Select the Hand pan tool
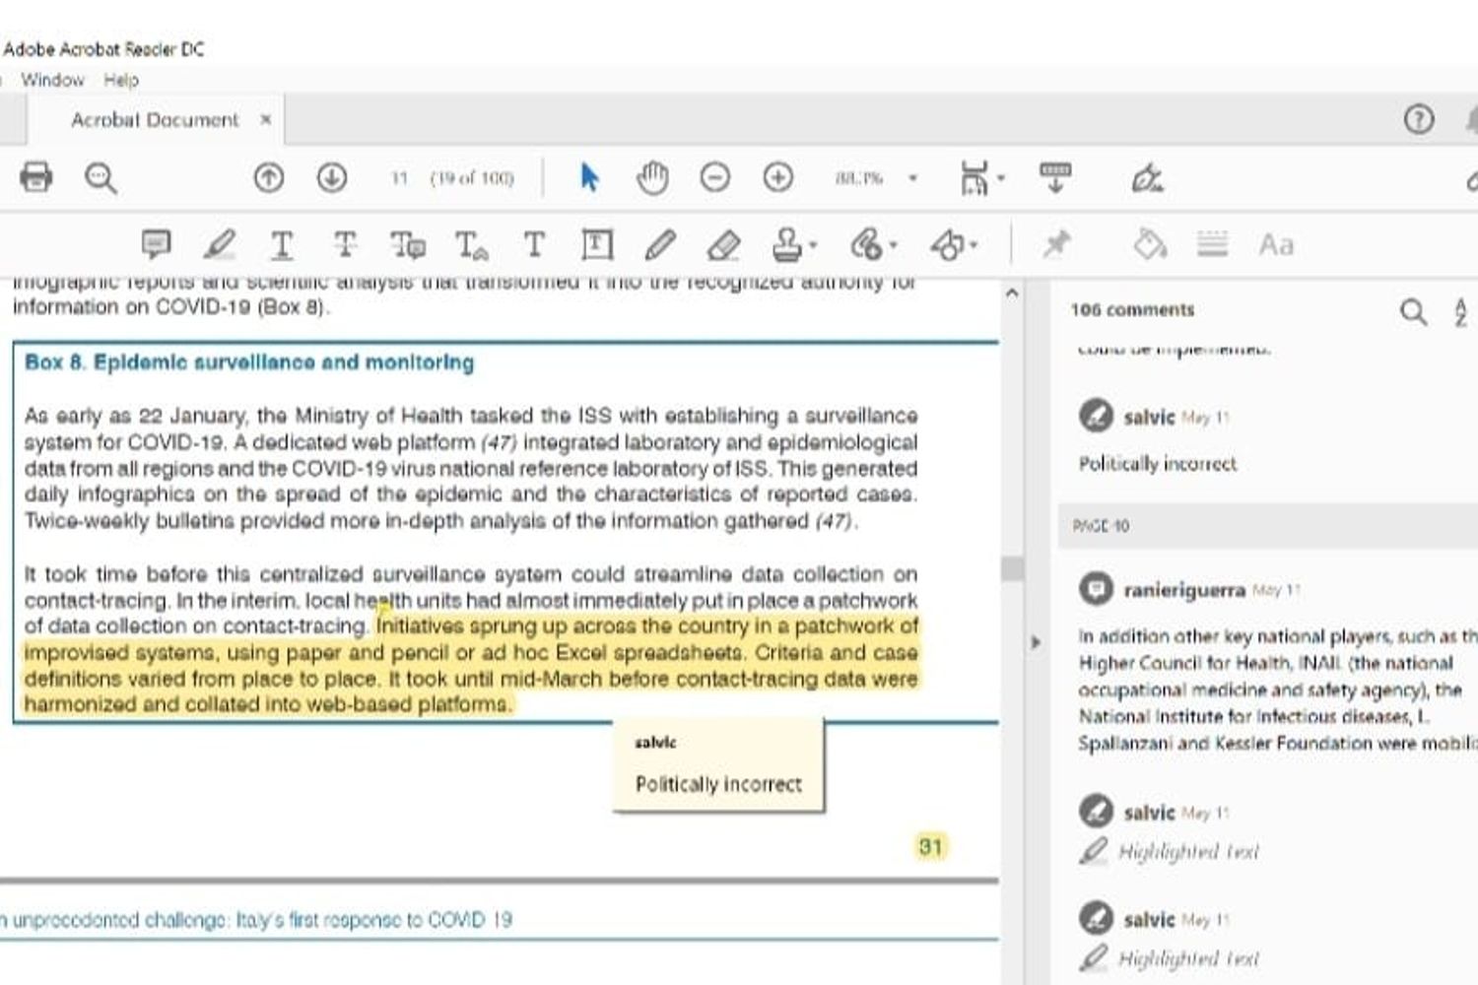 point(652,177)
